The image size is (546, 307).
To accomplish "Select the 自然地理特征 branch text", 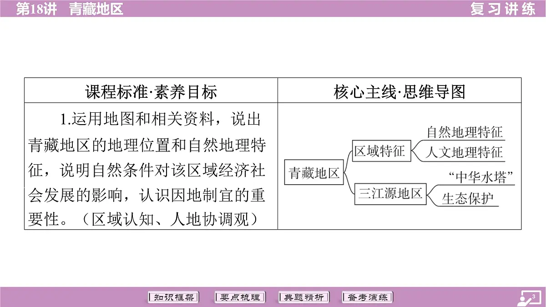I will point(465,132).
